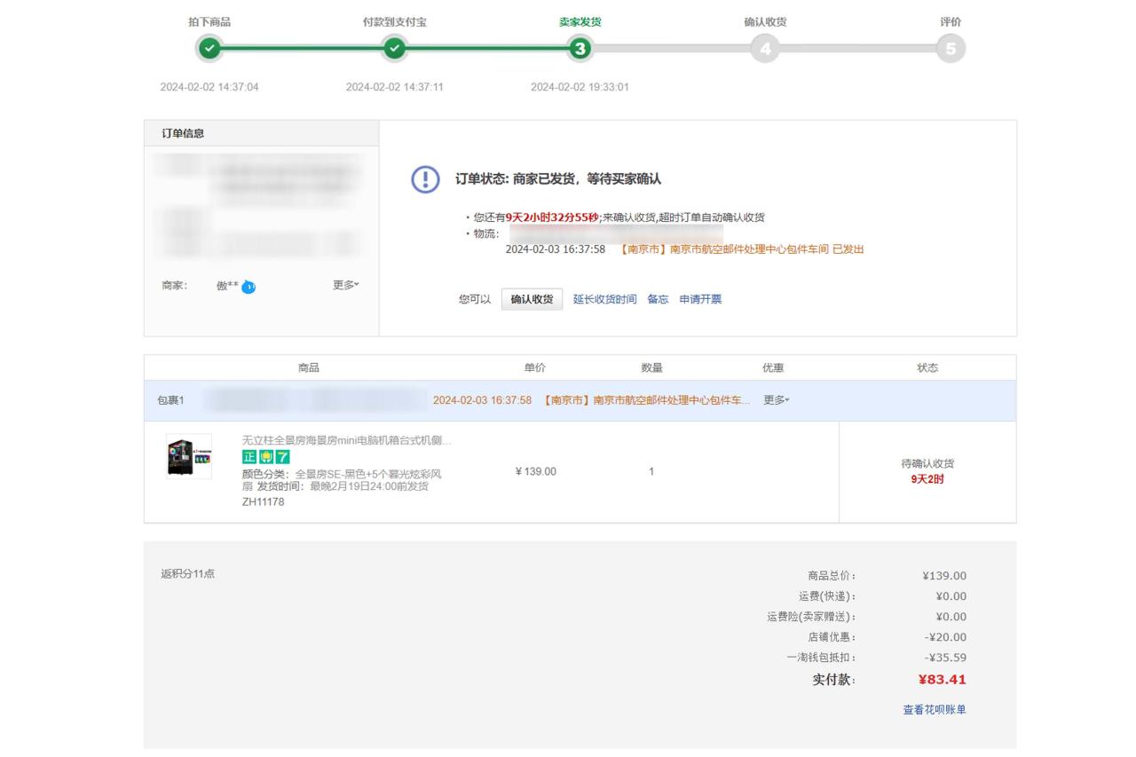Click the grey step 4 确认收货 circle
Viewport: 1136px width, 757px height.
(x=765, y=49)
